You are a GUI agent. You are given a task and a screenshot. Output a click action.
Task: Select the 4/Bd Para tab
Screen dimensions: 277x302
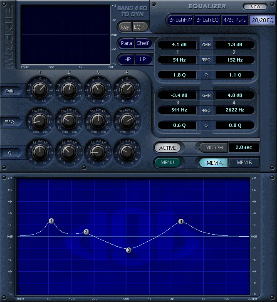235,20
